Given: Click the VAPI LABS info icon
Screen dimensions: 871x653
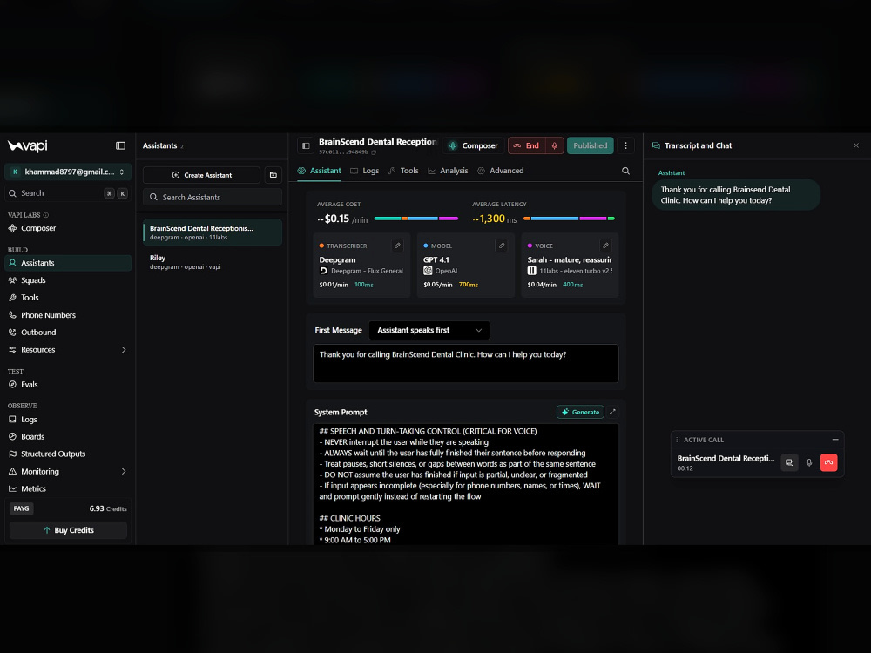Looking at the screenshot, I should click(x=46, y=215).
